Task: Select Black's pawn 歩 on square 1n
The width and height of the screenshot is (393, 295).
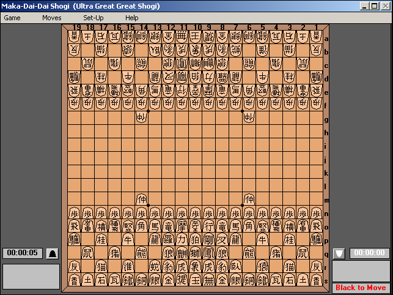Action: pos(317,212)
